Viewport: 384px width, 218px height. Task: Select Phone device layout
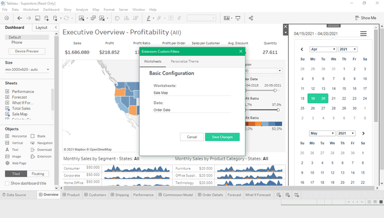pyautogui.click(x=17, y=43)
